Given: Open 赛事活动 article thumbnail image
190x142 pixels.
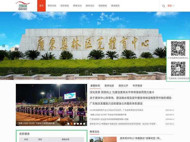Looking at the screenshot, I should coord(103,139).
